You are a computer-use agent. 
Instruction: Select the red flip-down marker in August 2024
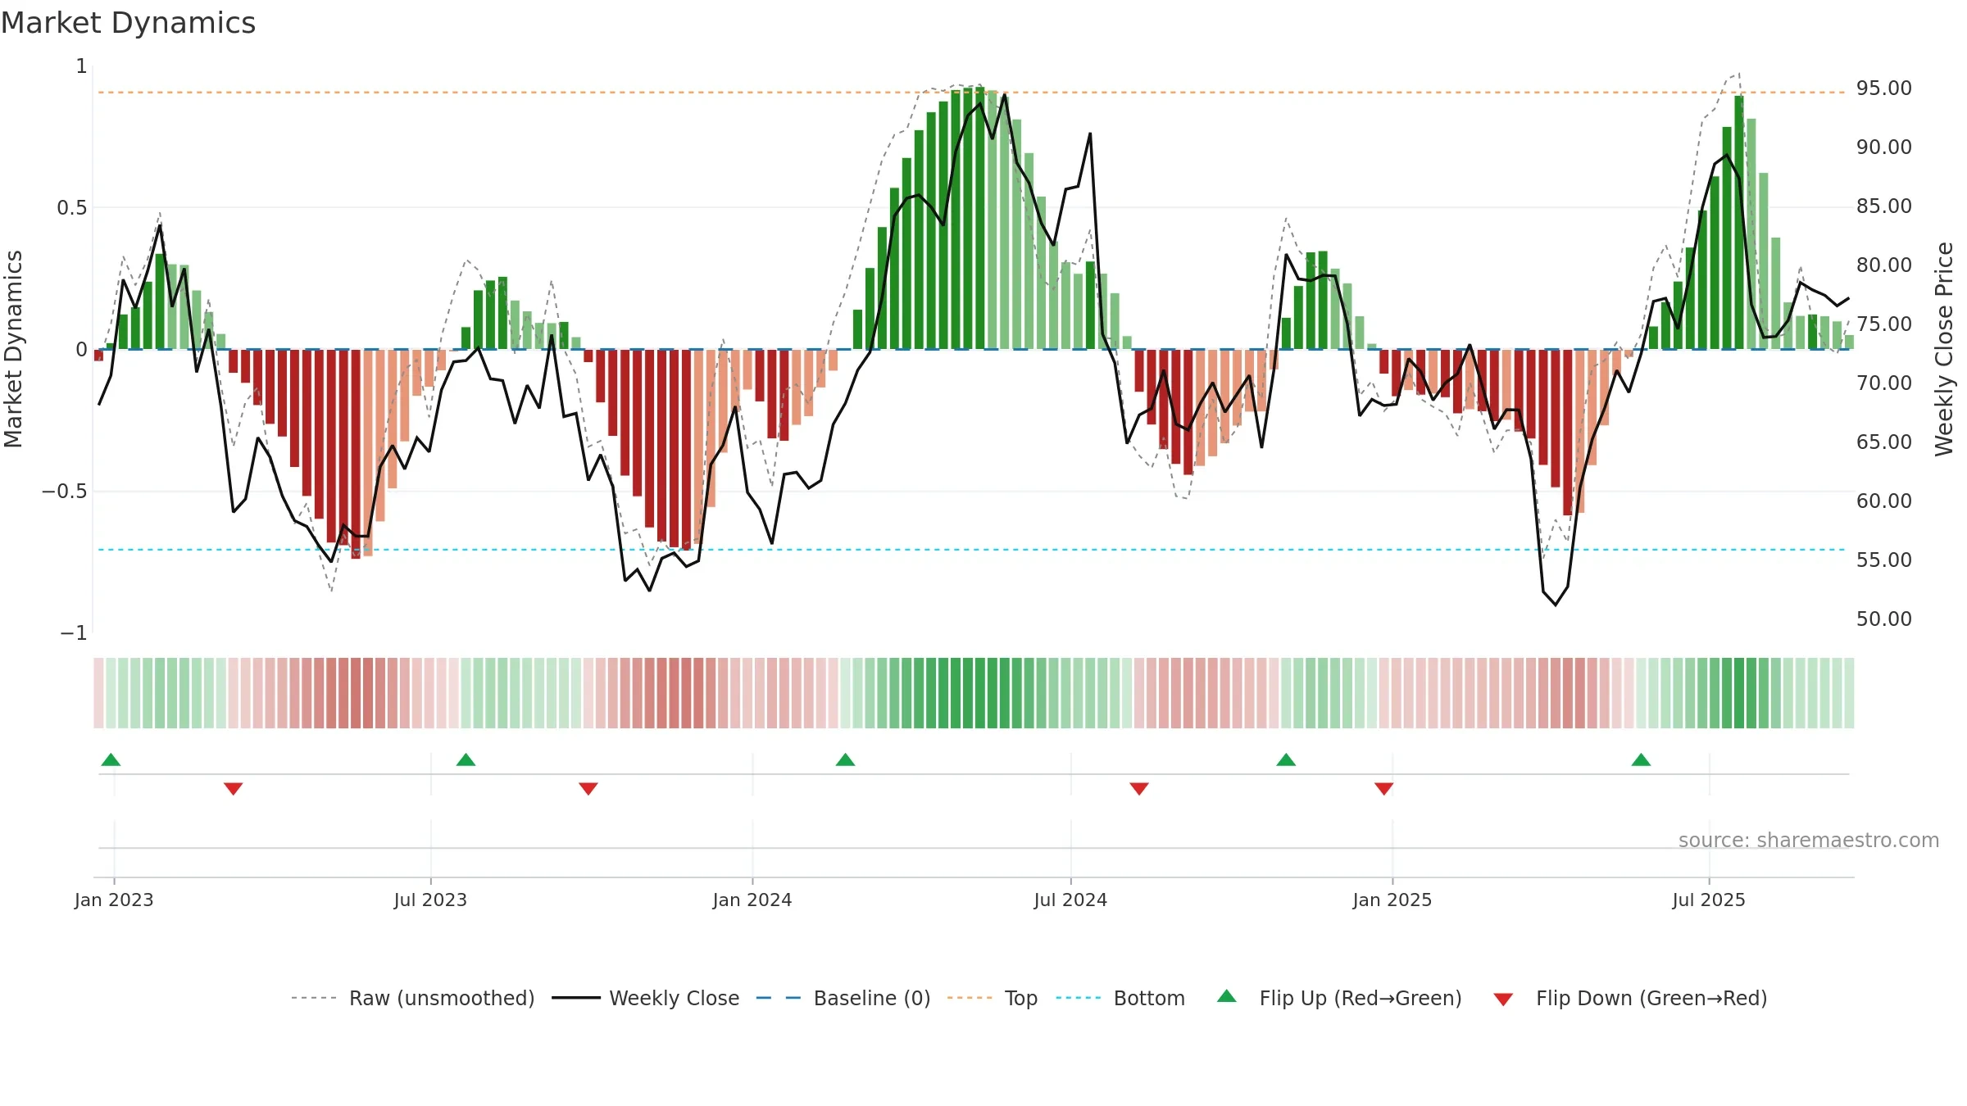pos(1139,789)
